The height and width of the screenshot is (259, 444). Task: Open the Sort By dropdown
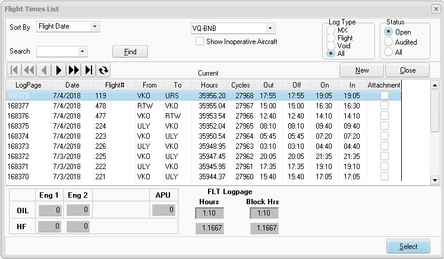click(95, 27)
